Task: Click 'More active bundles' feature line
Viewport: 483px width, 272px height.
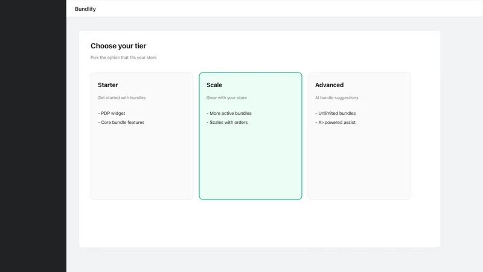Action: [229, 114]
